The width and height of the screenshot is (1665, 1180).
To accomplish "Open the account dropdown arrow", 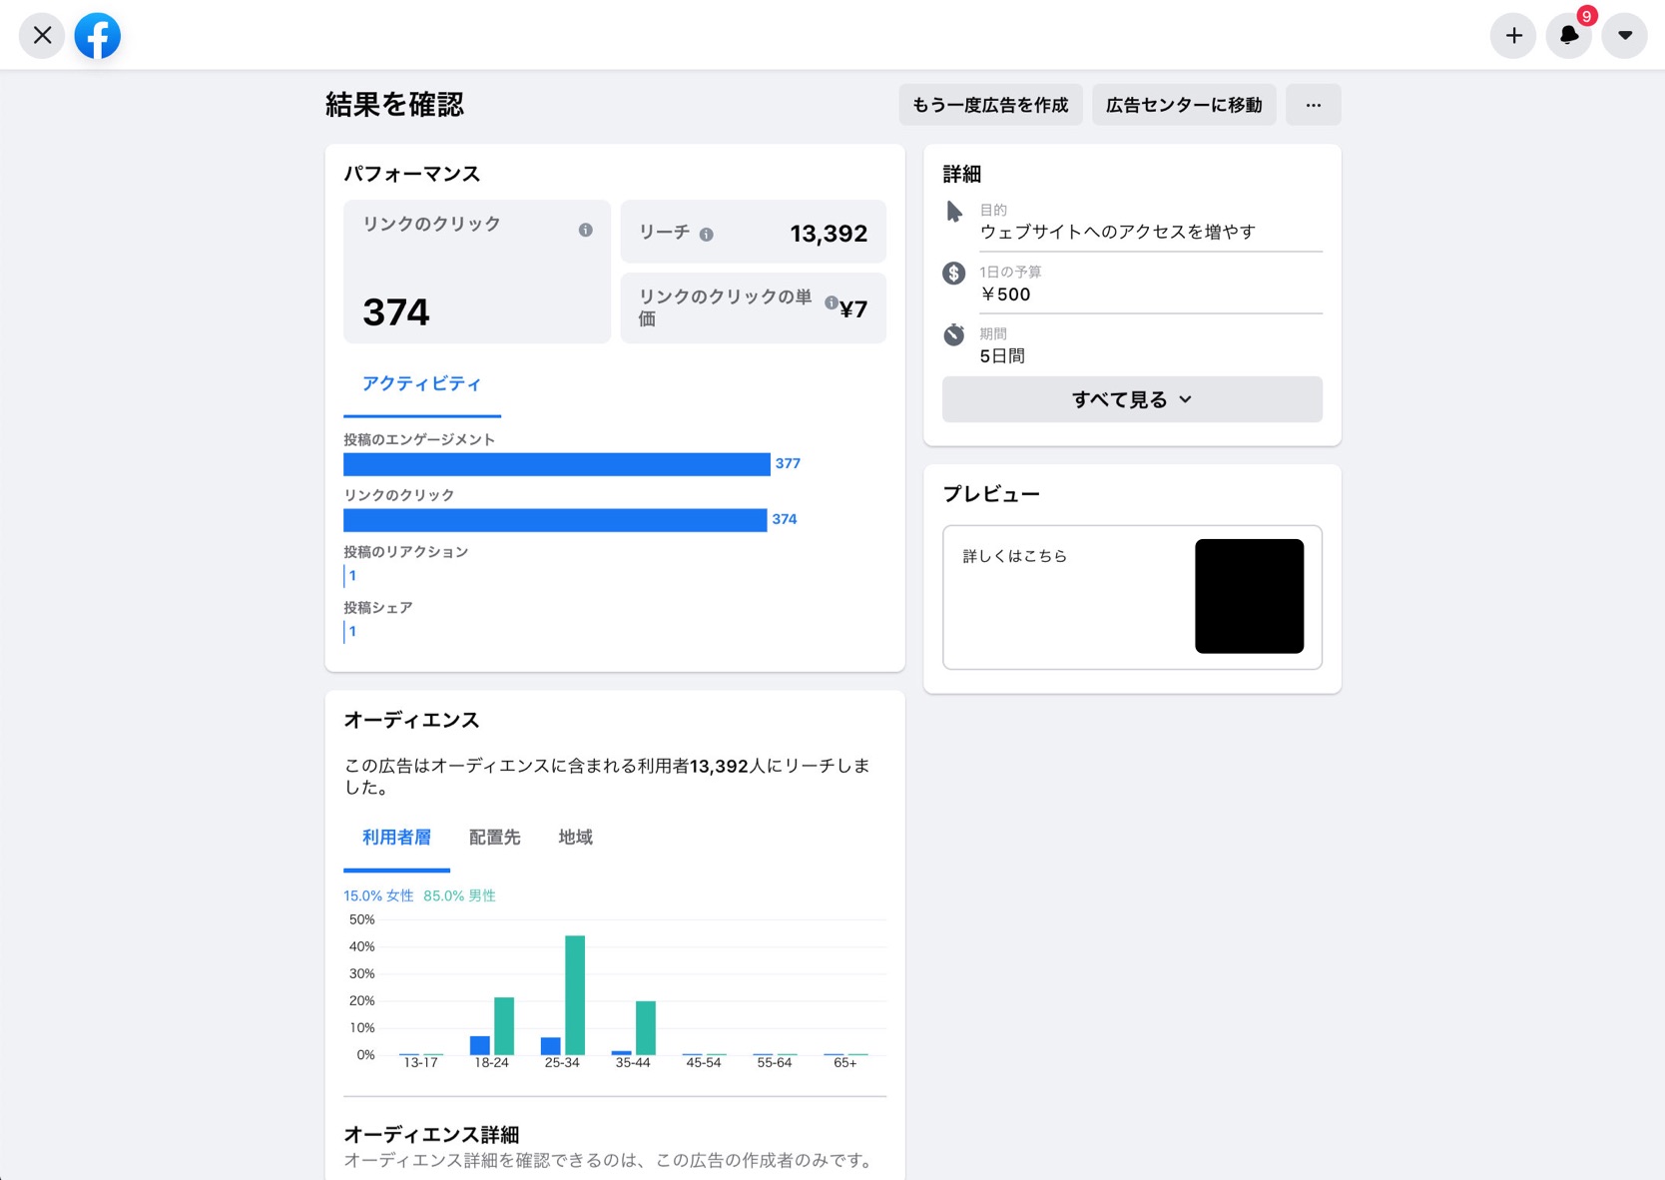I will coord(1624,36).
